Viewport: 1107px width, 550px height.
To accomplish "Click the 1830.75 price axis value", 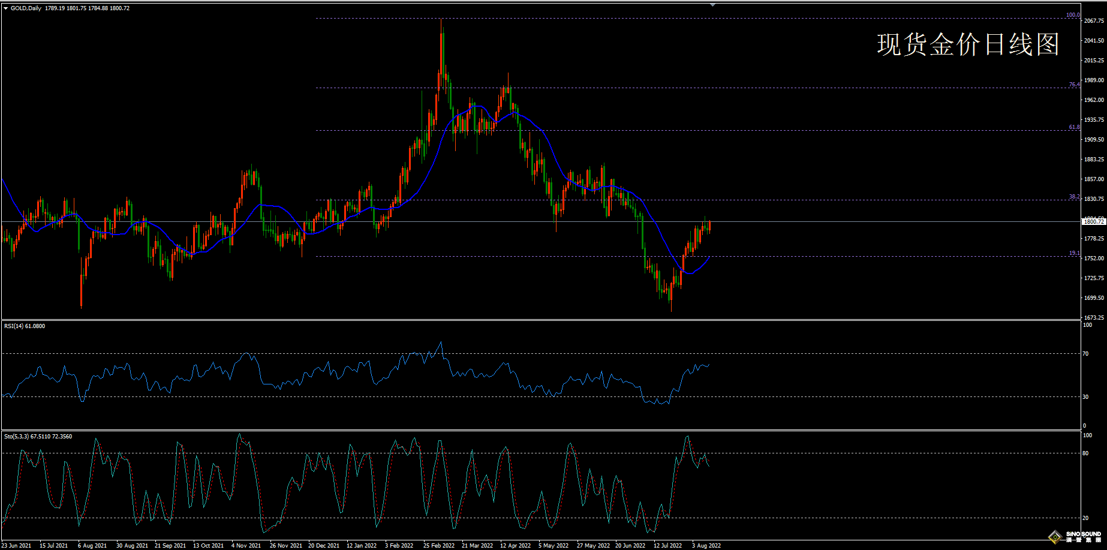I will pyautogui.click(x=1094, y=199).
